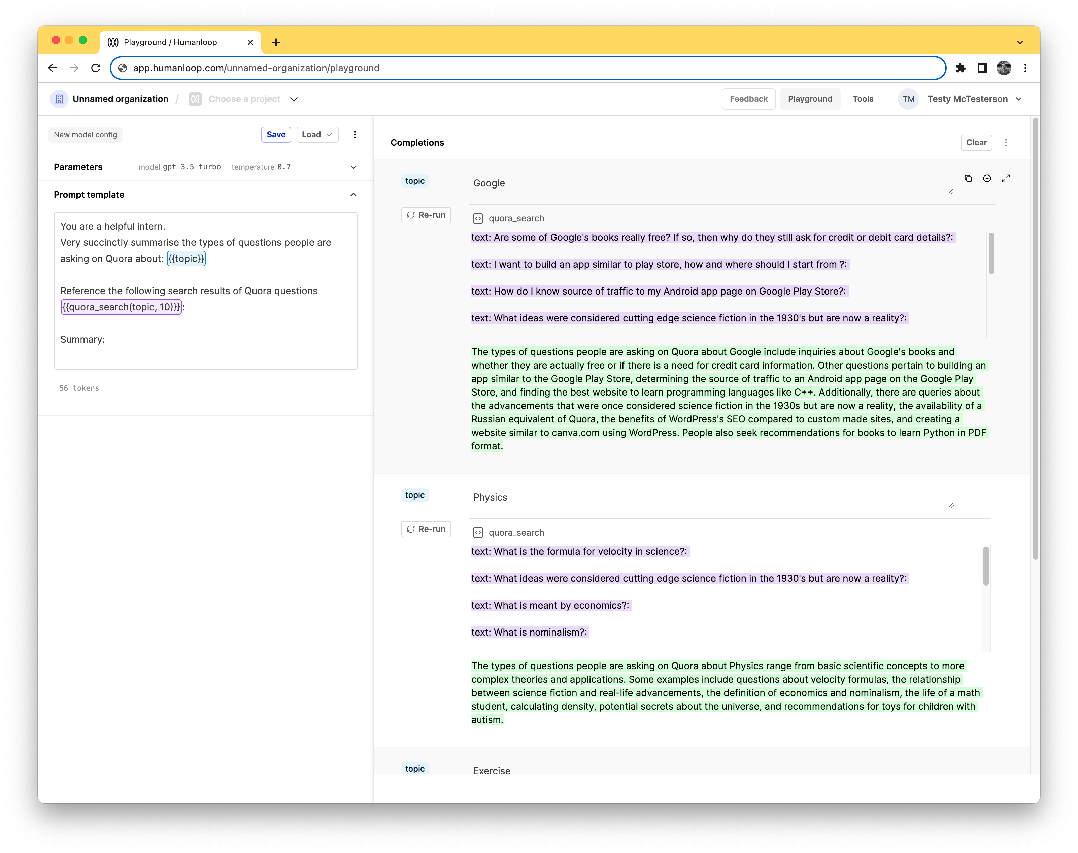The image size is (1078, 853).
Task: Copy the Google completion row
Action: [x=968, y=178]
